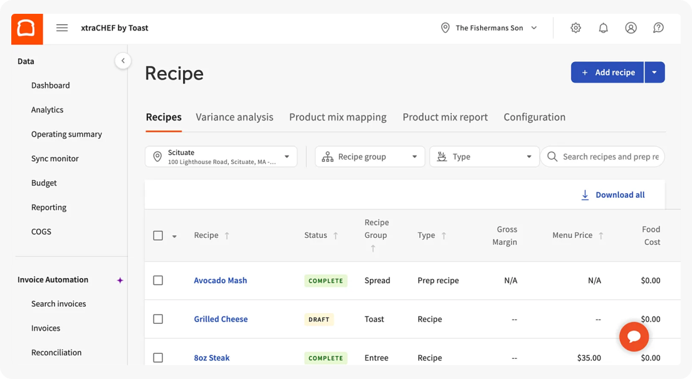Sort by Recipe column arrow

click(x=227, y=235)
